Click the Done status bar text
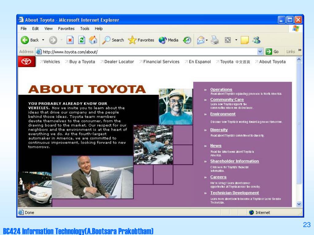The height and width of the screenshot is (235, 314). click(29, 212)
